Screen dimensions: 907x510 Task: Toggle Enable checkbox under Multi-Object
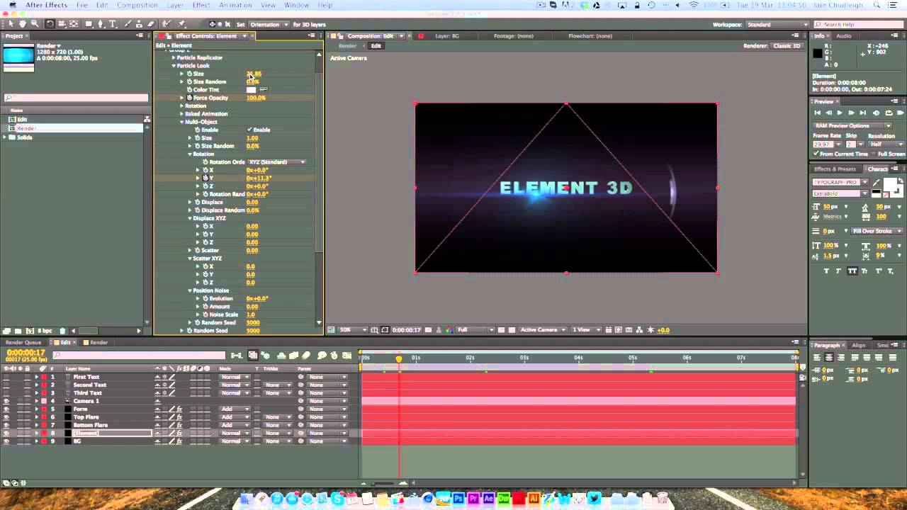click(x=249, y=130)
